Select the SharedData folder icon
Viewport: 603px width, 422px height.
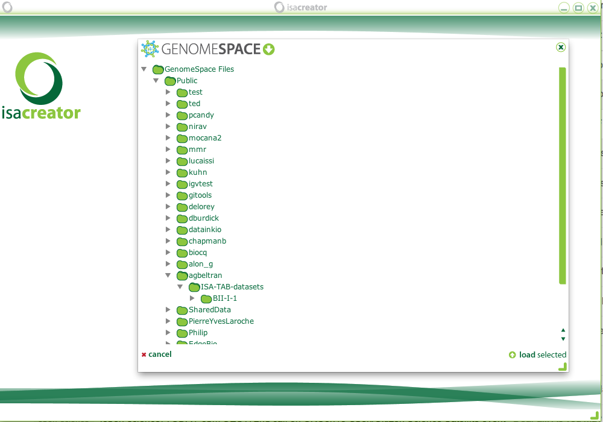coord(182,310)
